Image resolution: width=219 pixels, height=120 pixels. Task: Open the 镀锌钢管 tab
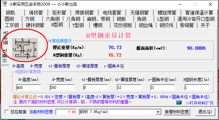pos(35,25)
